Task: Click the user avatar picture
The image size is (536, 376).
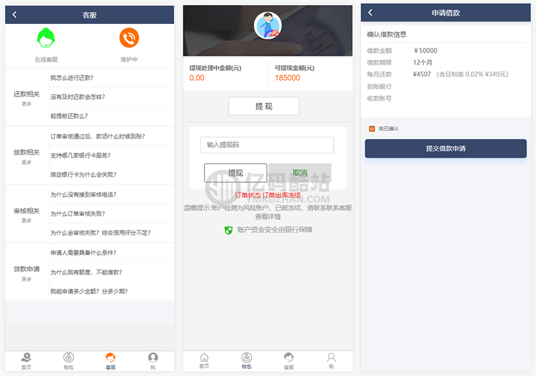Action: 268,26
